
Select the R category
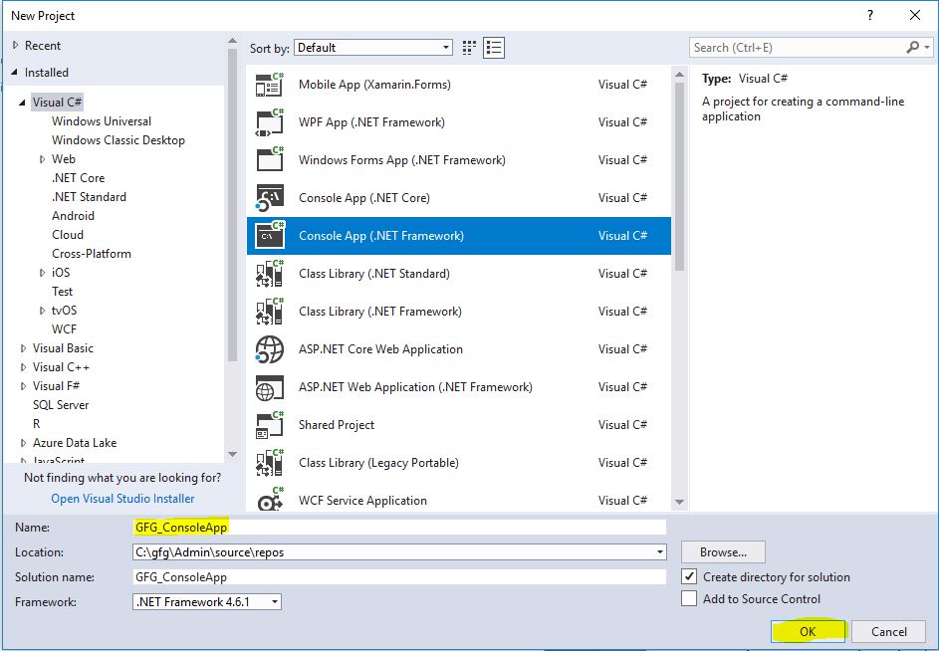37,424
